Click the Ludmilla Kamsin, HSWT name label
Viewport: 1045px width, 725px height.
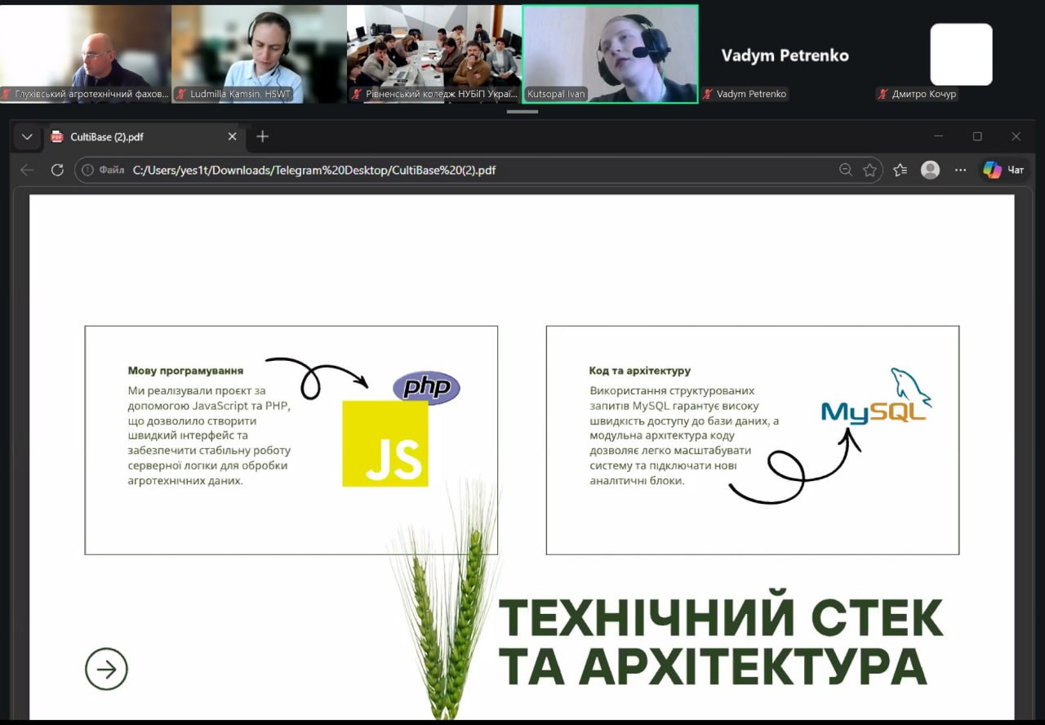(241, 94)
